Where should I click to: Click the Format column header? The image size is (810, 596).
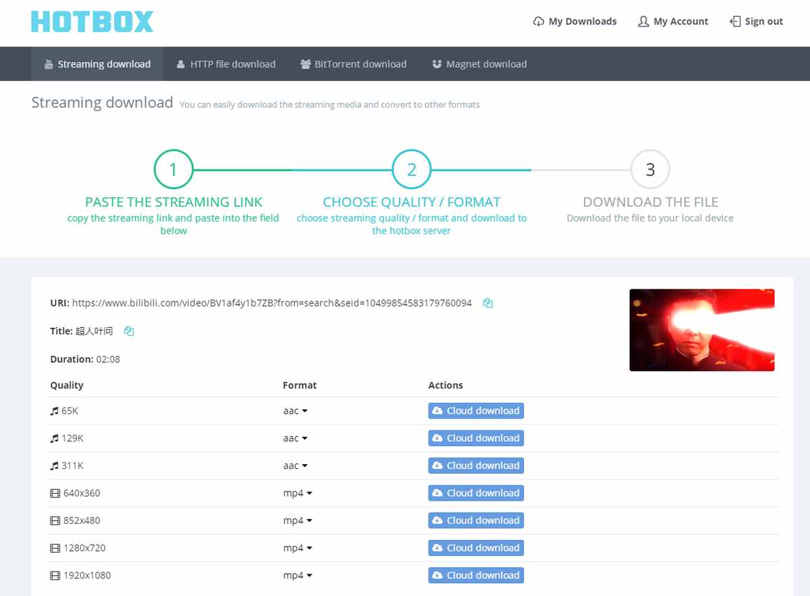tap(300, 385)
